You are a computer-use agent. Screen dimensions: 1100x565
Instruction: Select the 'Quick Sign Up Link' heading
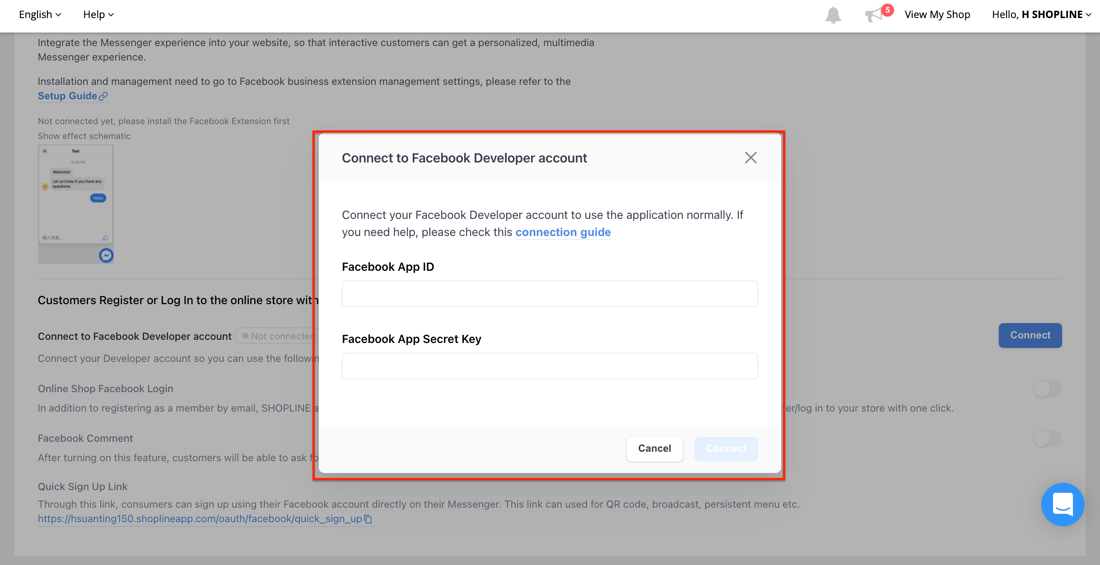pyautogui.click(x=83, y=486)
